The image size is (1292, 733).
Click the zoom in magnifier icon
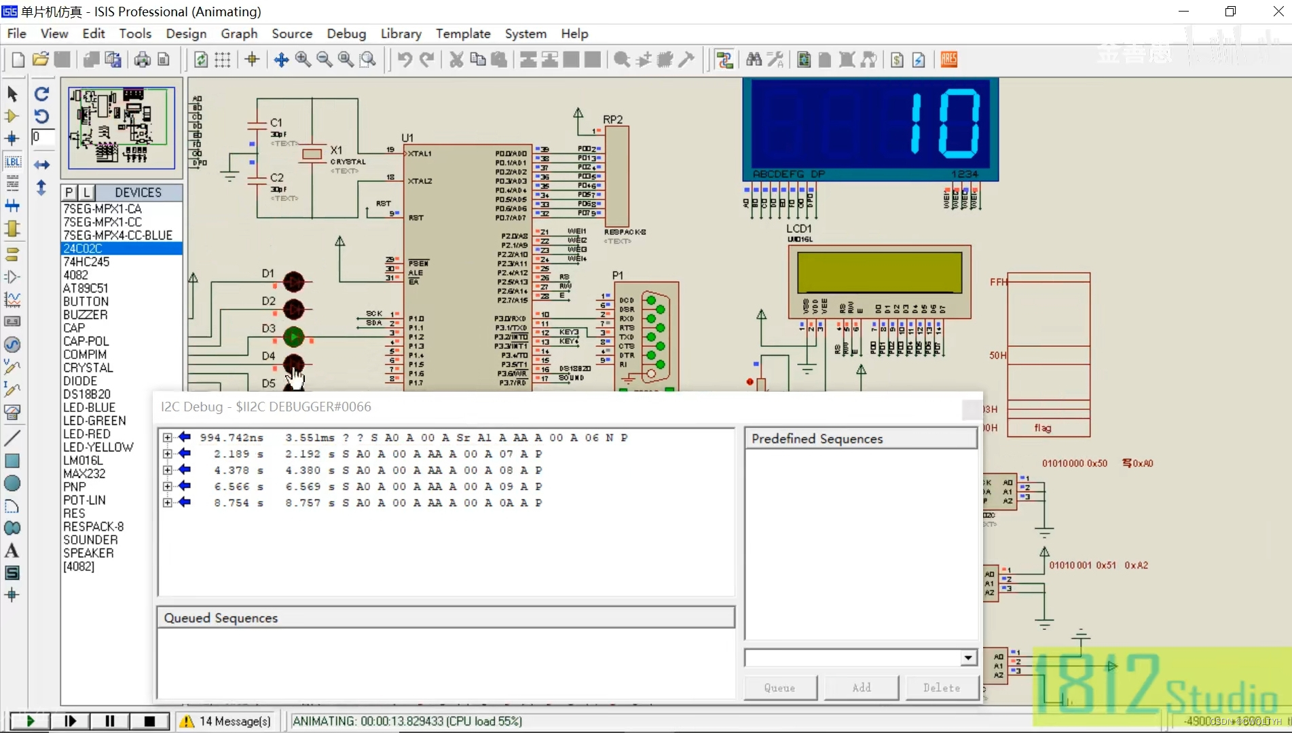(303, 60)
